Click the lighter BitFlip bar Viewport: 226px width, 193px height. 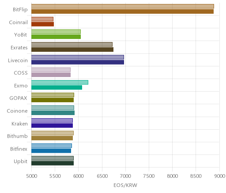[x=123, y=6]
